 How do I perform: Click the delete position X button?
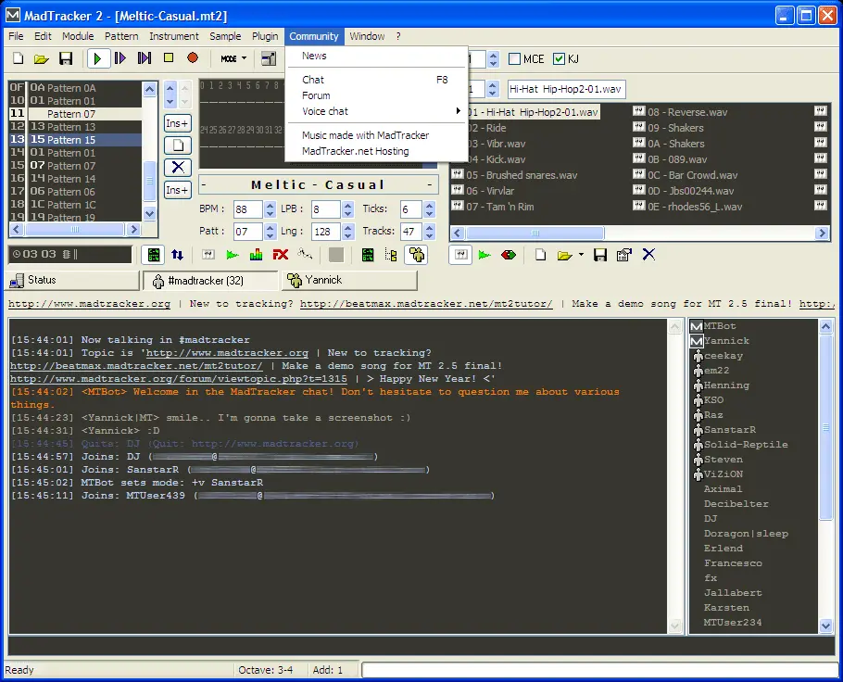tap(178, 168)
